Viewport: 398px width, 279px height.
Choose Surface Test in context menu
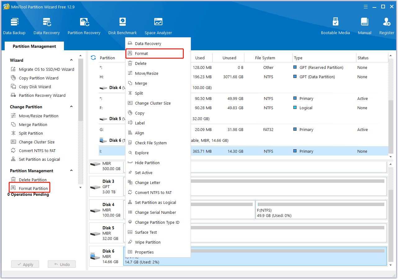pyautogui.click(x=158, y=232)
